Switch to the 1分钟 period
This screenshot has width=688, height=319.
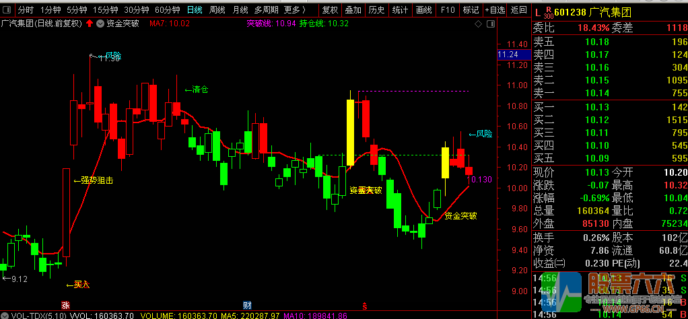[x=51, y=9]
